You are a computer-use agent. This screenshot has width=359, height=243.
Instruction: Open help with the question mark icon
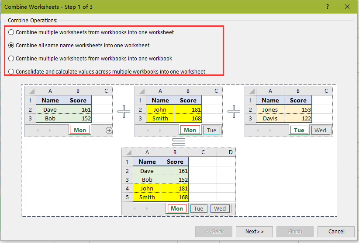[328, 7]
